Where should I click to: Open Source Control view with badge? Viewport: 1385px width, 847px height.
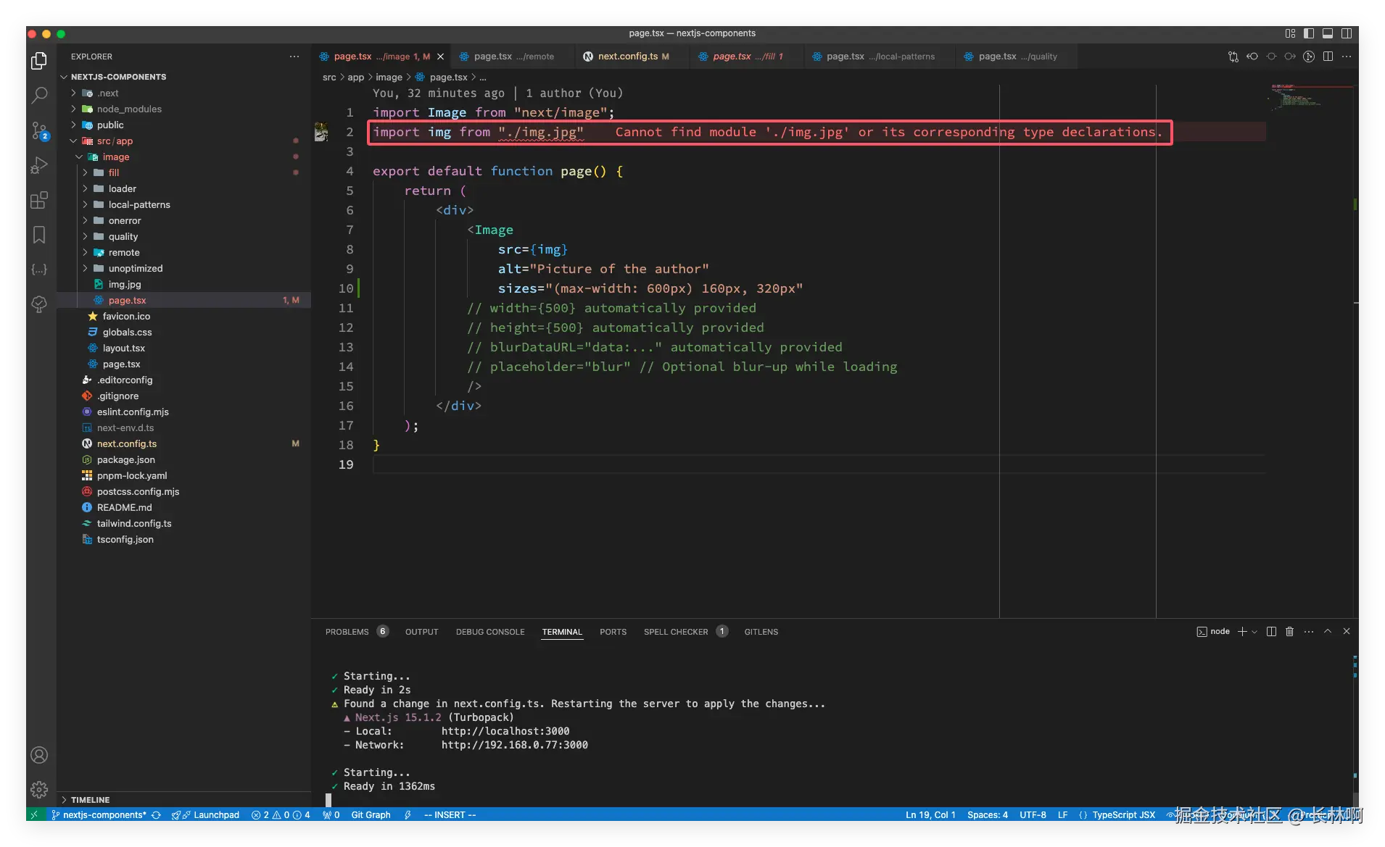click(39, 130)
